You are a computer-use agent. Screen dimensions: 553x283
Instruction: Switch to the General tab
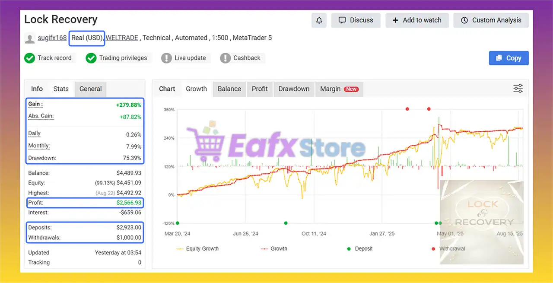point(90,89)
